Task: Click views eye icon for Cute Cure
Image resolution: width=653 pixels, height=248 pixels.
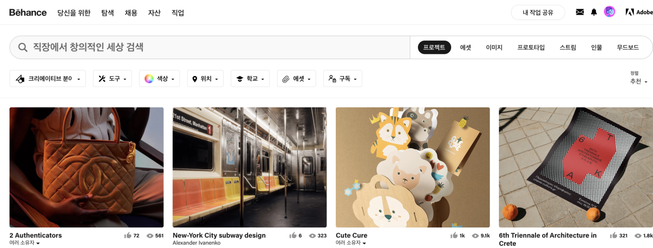Action: [476, 236]
